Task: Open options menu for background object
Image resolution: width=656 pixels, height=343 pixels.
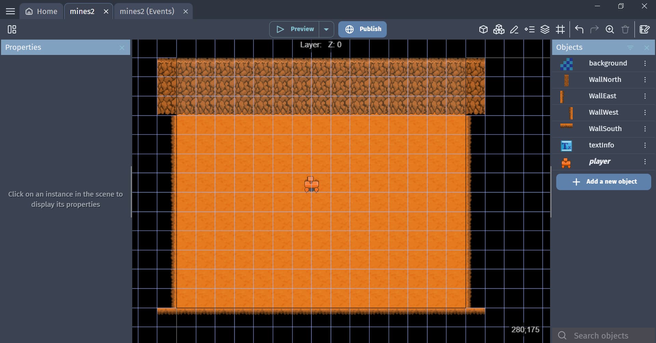Action: (x=645, y=63)
